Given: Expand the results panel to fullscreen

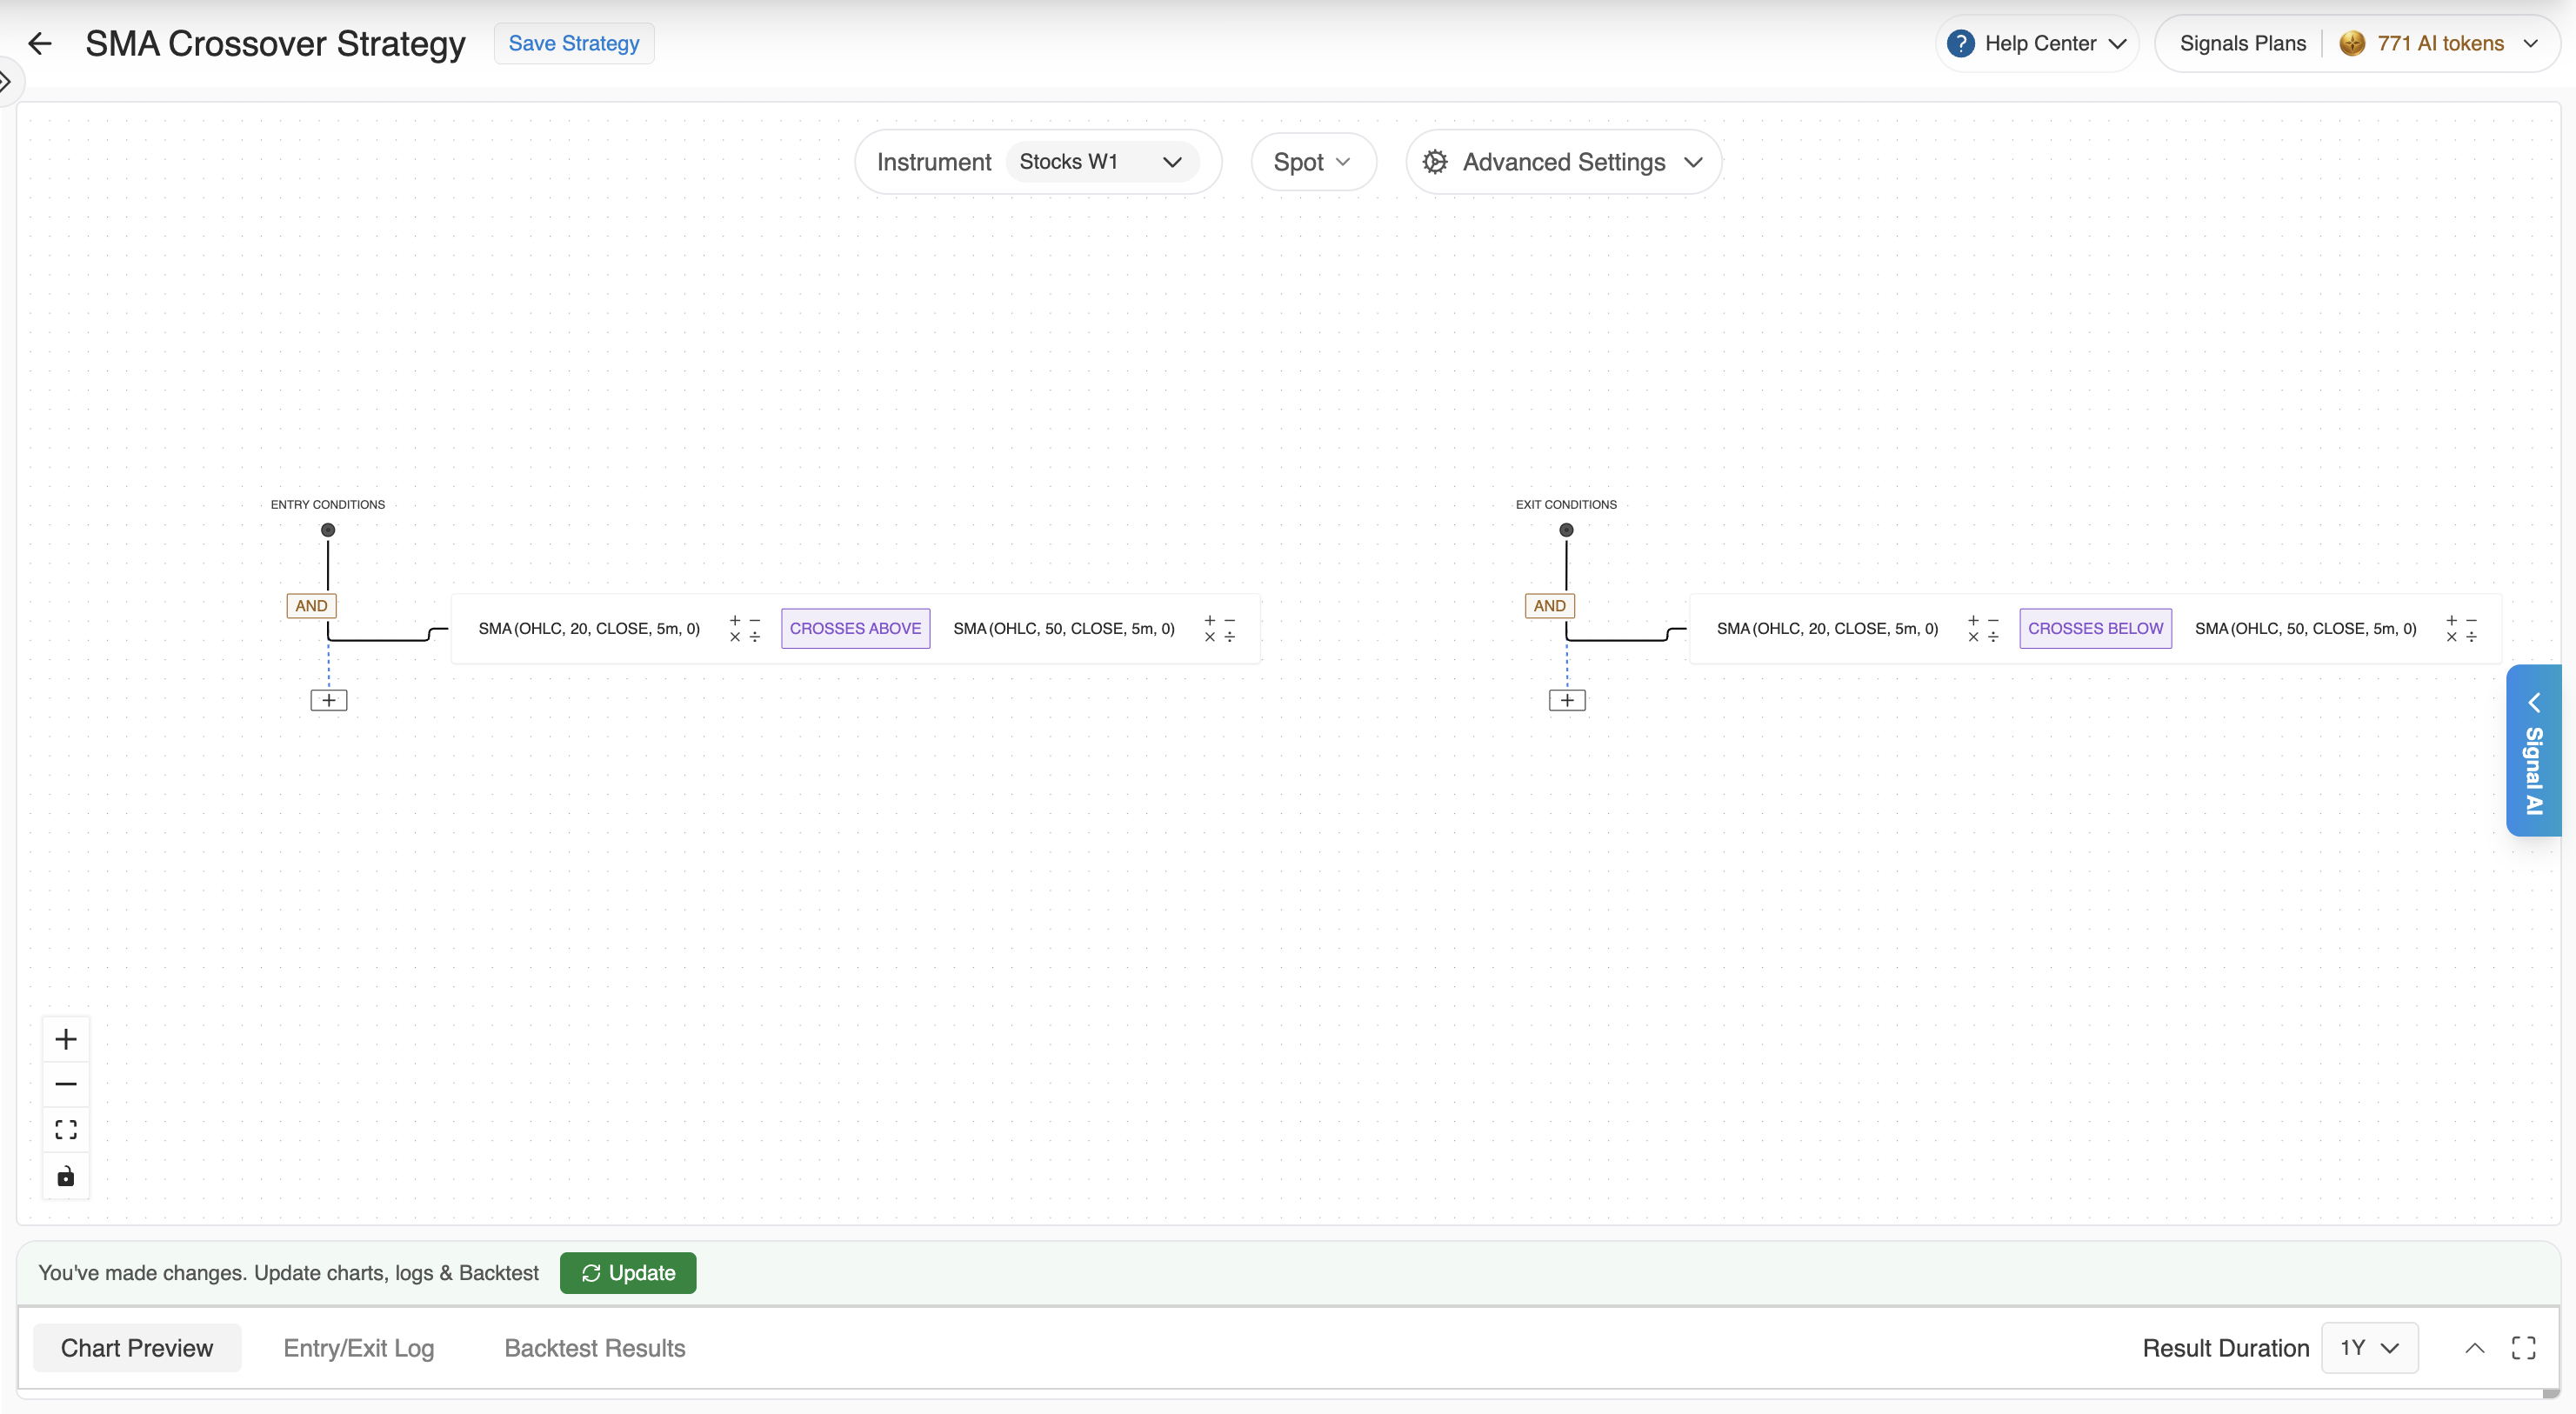Looking at the screenshot, I should click(x=2523, y=1348).
